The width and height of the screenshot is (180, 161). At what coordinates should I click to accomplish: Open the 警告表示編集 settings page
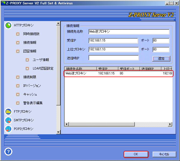coord(33,103)
